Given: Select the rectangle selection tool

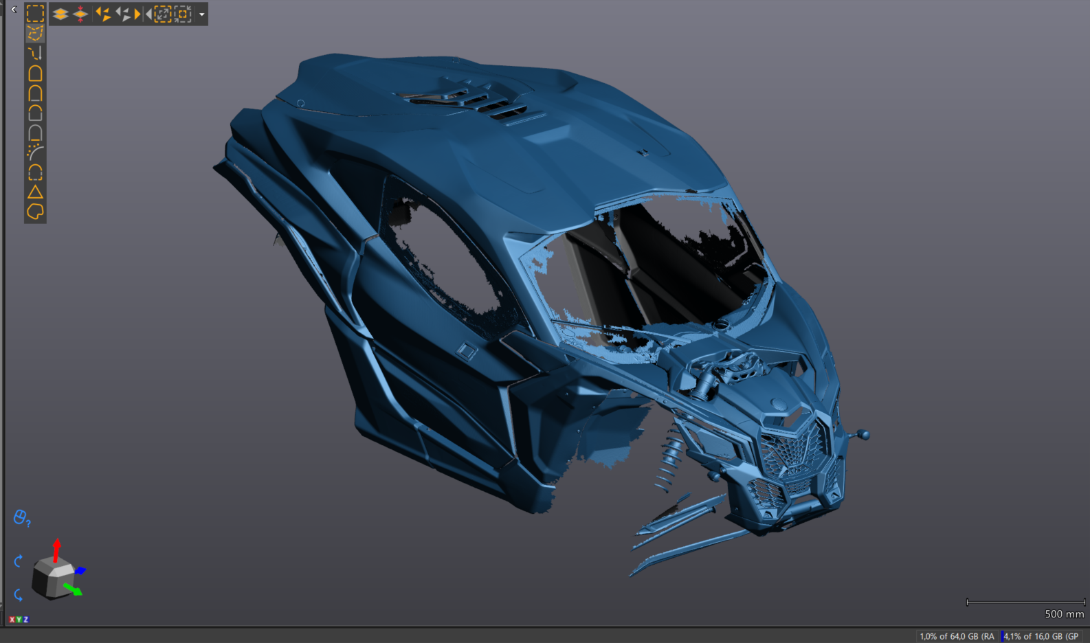Looking at the screenshot, I should [x=35, y=13].
